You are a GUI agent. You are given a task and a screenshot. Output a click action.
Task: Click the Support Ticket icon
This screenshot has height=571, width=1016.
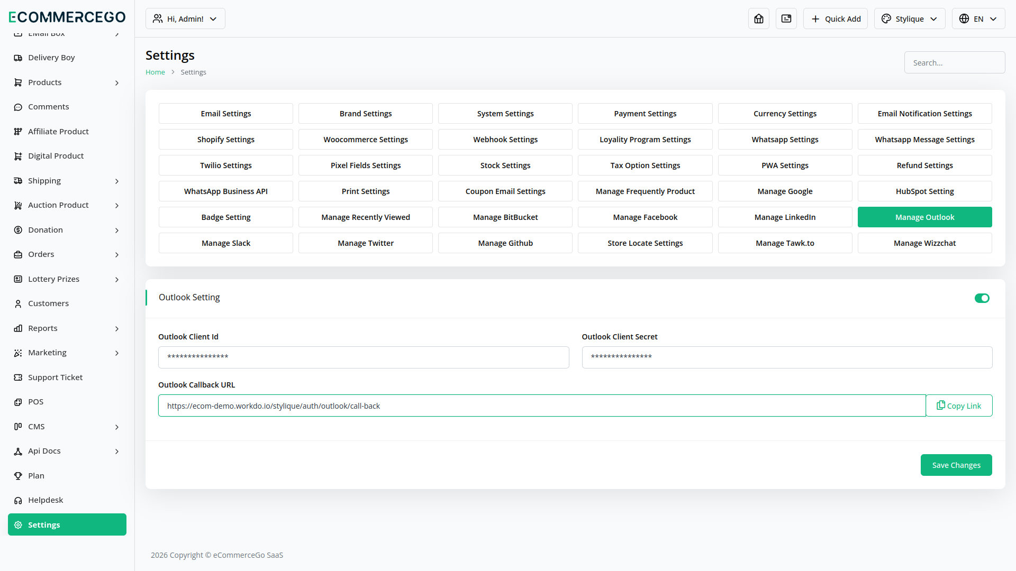[x=18, y=377]
